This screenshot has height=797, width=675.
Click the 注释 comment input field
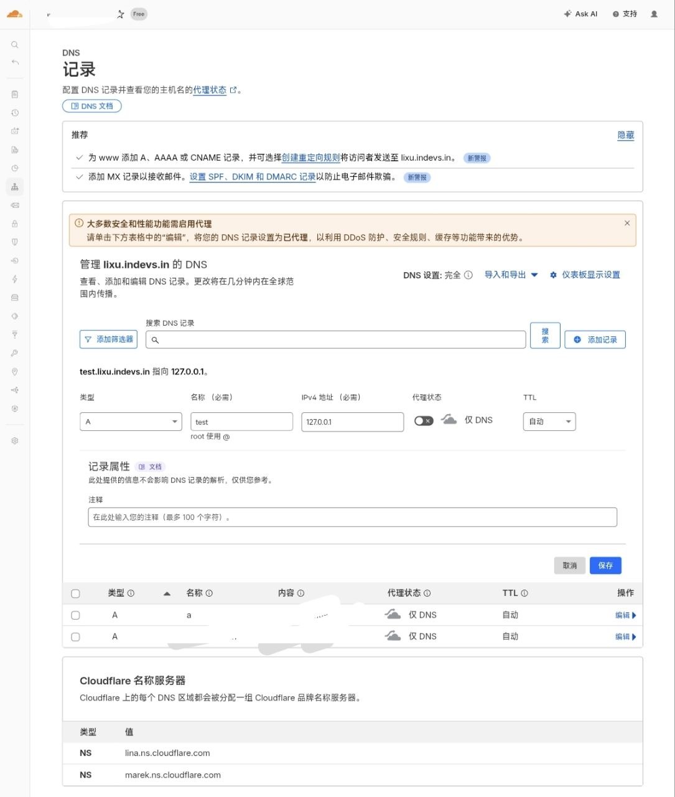click(x=353, y=517)
